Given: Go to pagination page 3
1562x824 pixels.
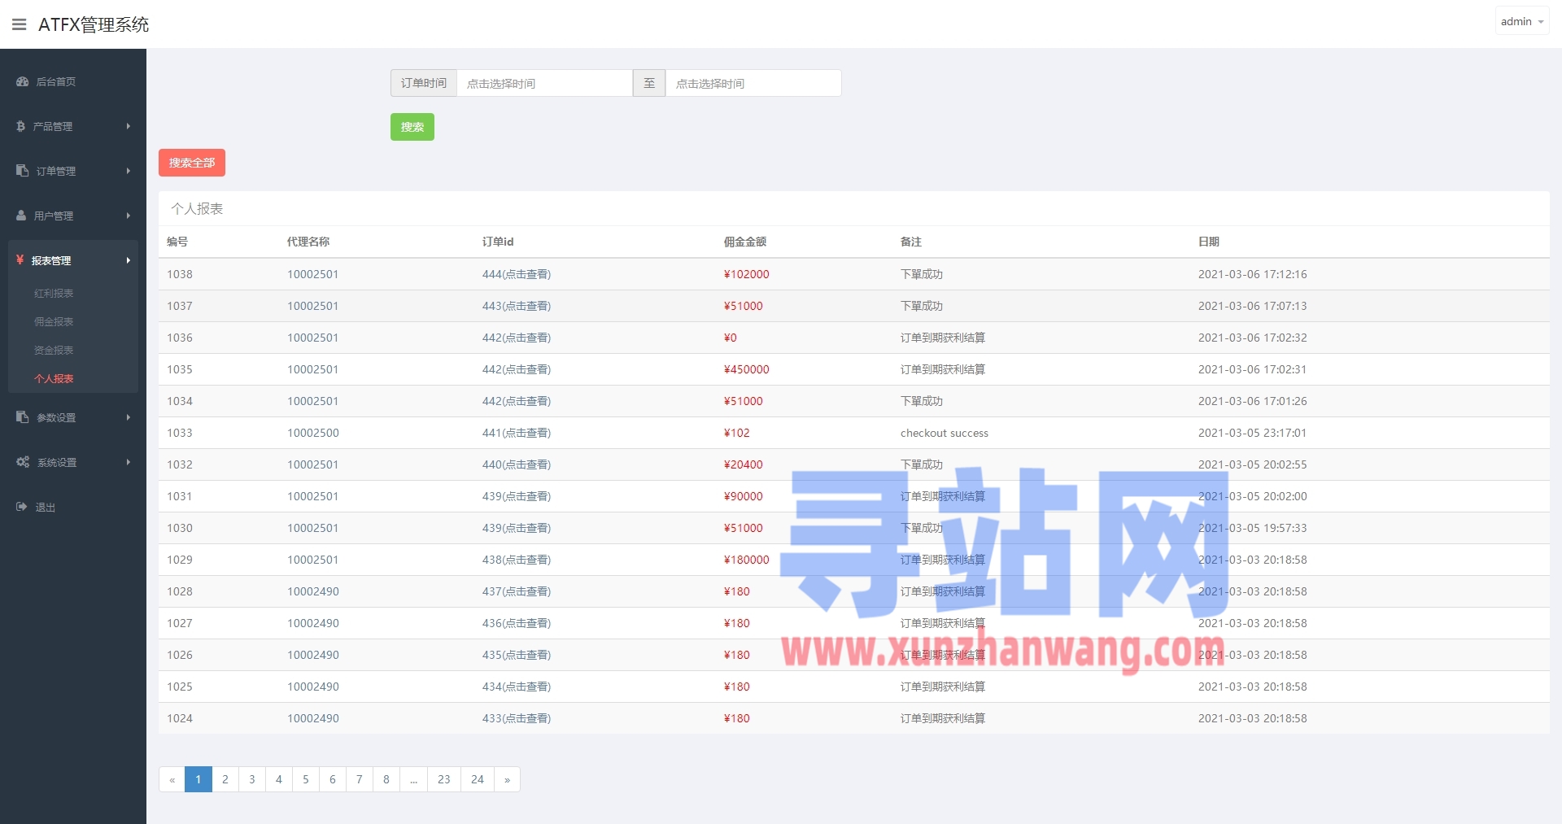Looking at the screenshot, I should 252,779.
